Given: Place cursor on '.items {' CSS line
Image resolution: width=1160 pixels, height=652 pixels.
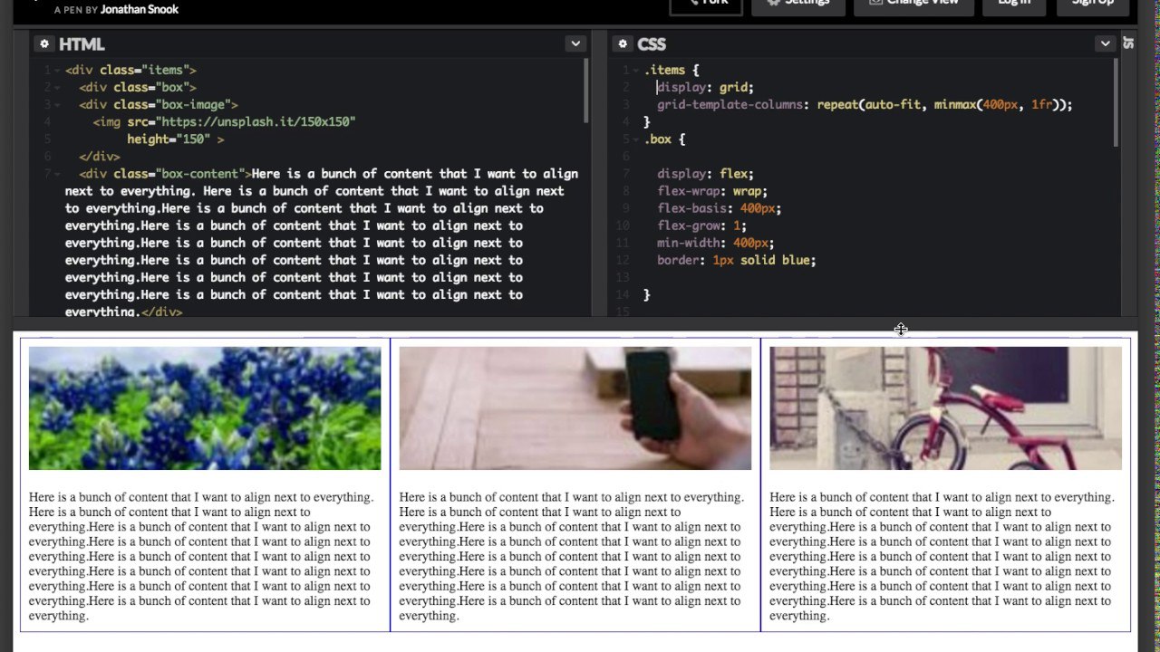Looking at the screenshot, I should coord(672,70).
